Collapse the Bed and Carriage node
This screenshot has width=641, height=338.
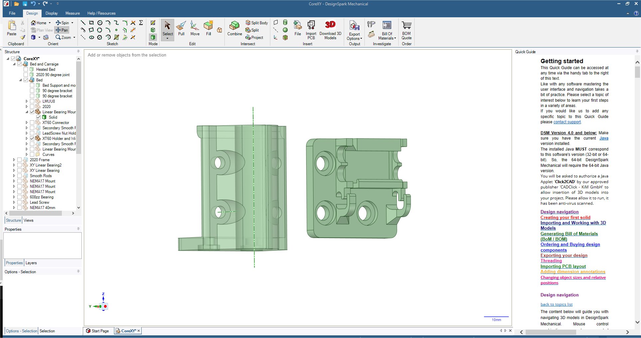pyautogui.click(x=14, y=64)
